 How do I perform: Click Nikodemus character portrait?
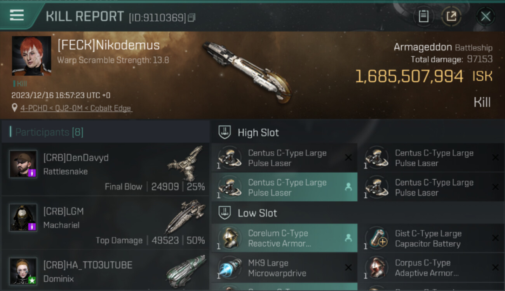click(31, 55)
